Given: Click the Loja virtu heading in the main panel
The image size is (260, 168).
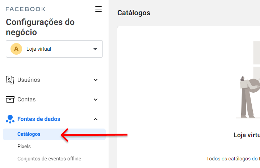Looking at the screenshot, I should 247,135.
